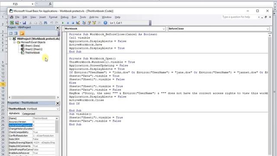Select Sheet2 (Sheet1) in project tree
The height and width of the screenshot is (156, 277).
pyautogui.click(x=34, y=49)
